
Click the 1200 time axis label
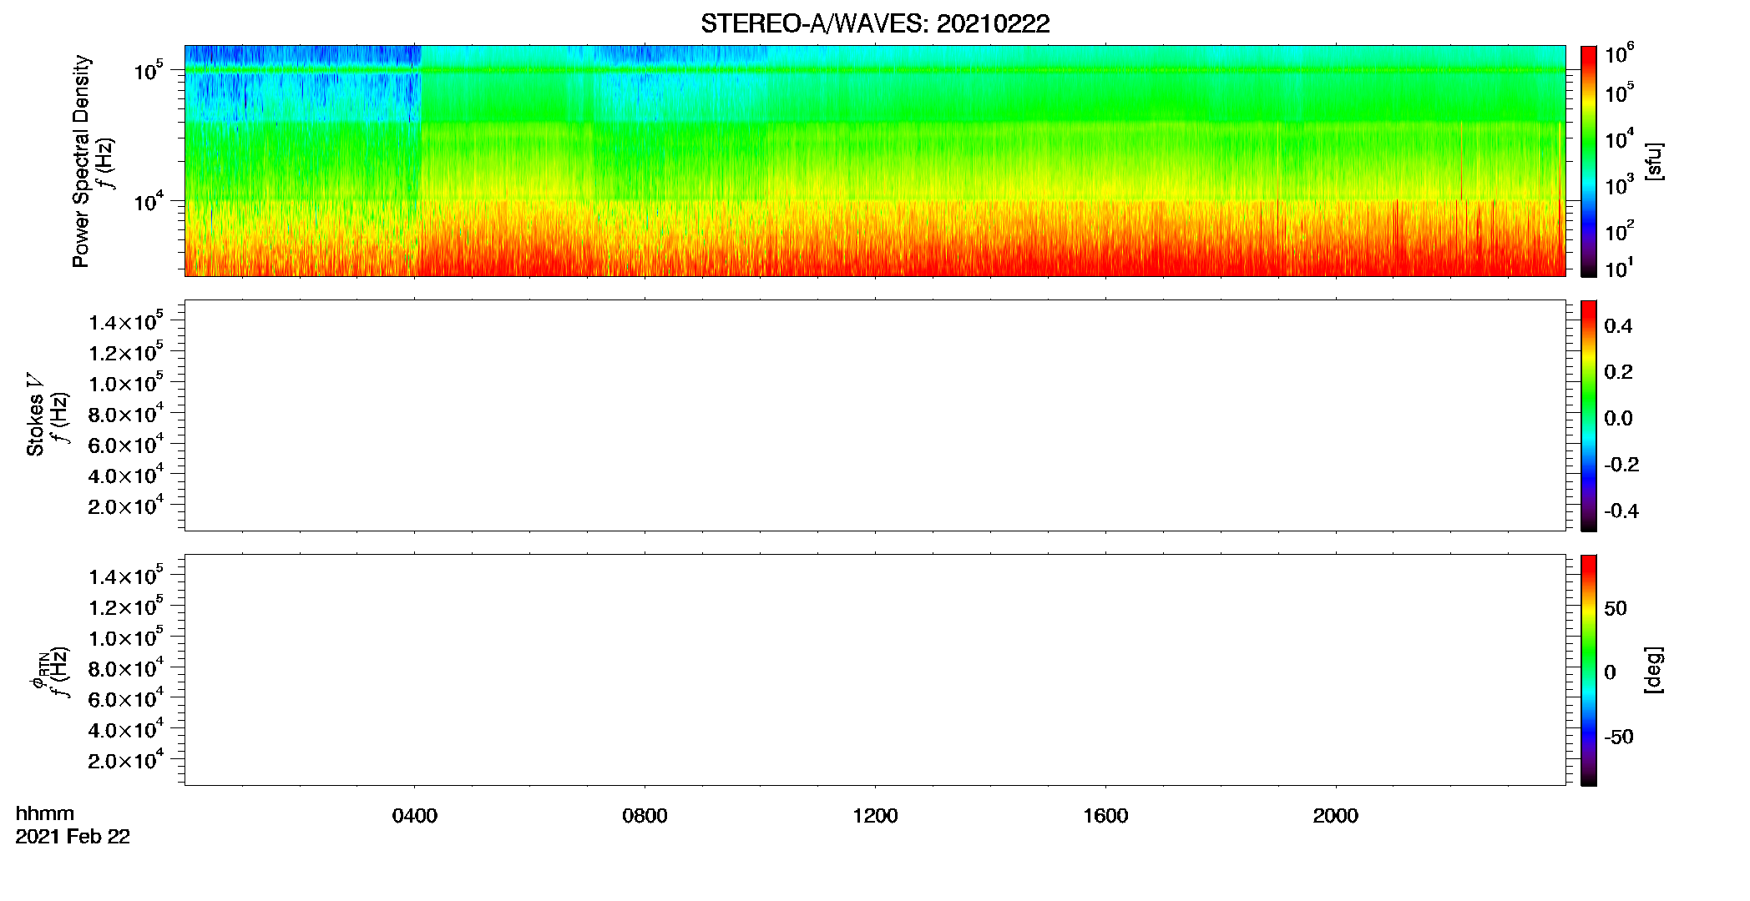875,816
